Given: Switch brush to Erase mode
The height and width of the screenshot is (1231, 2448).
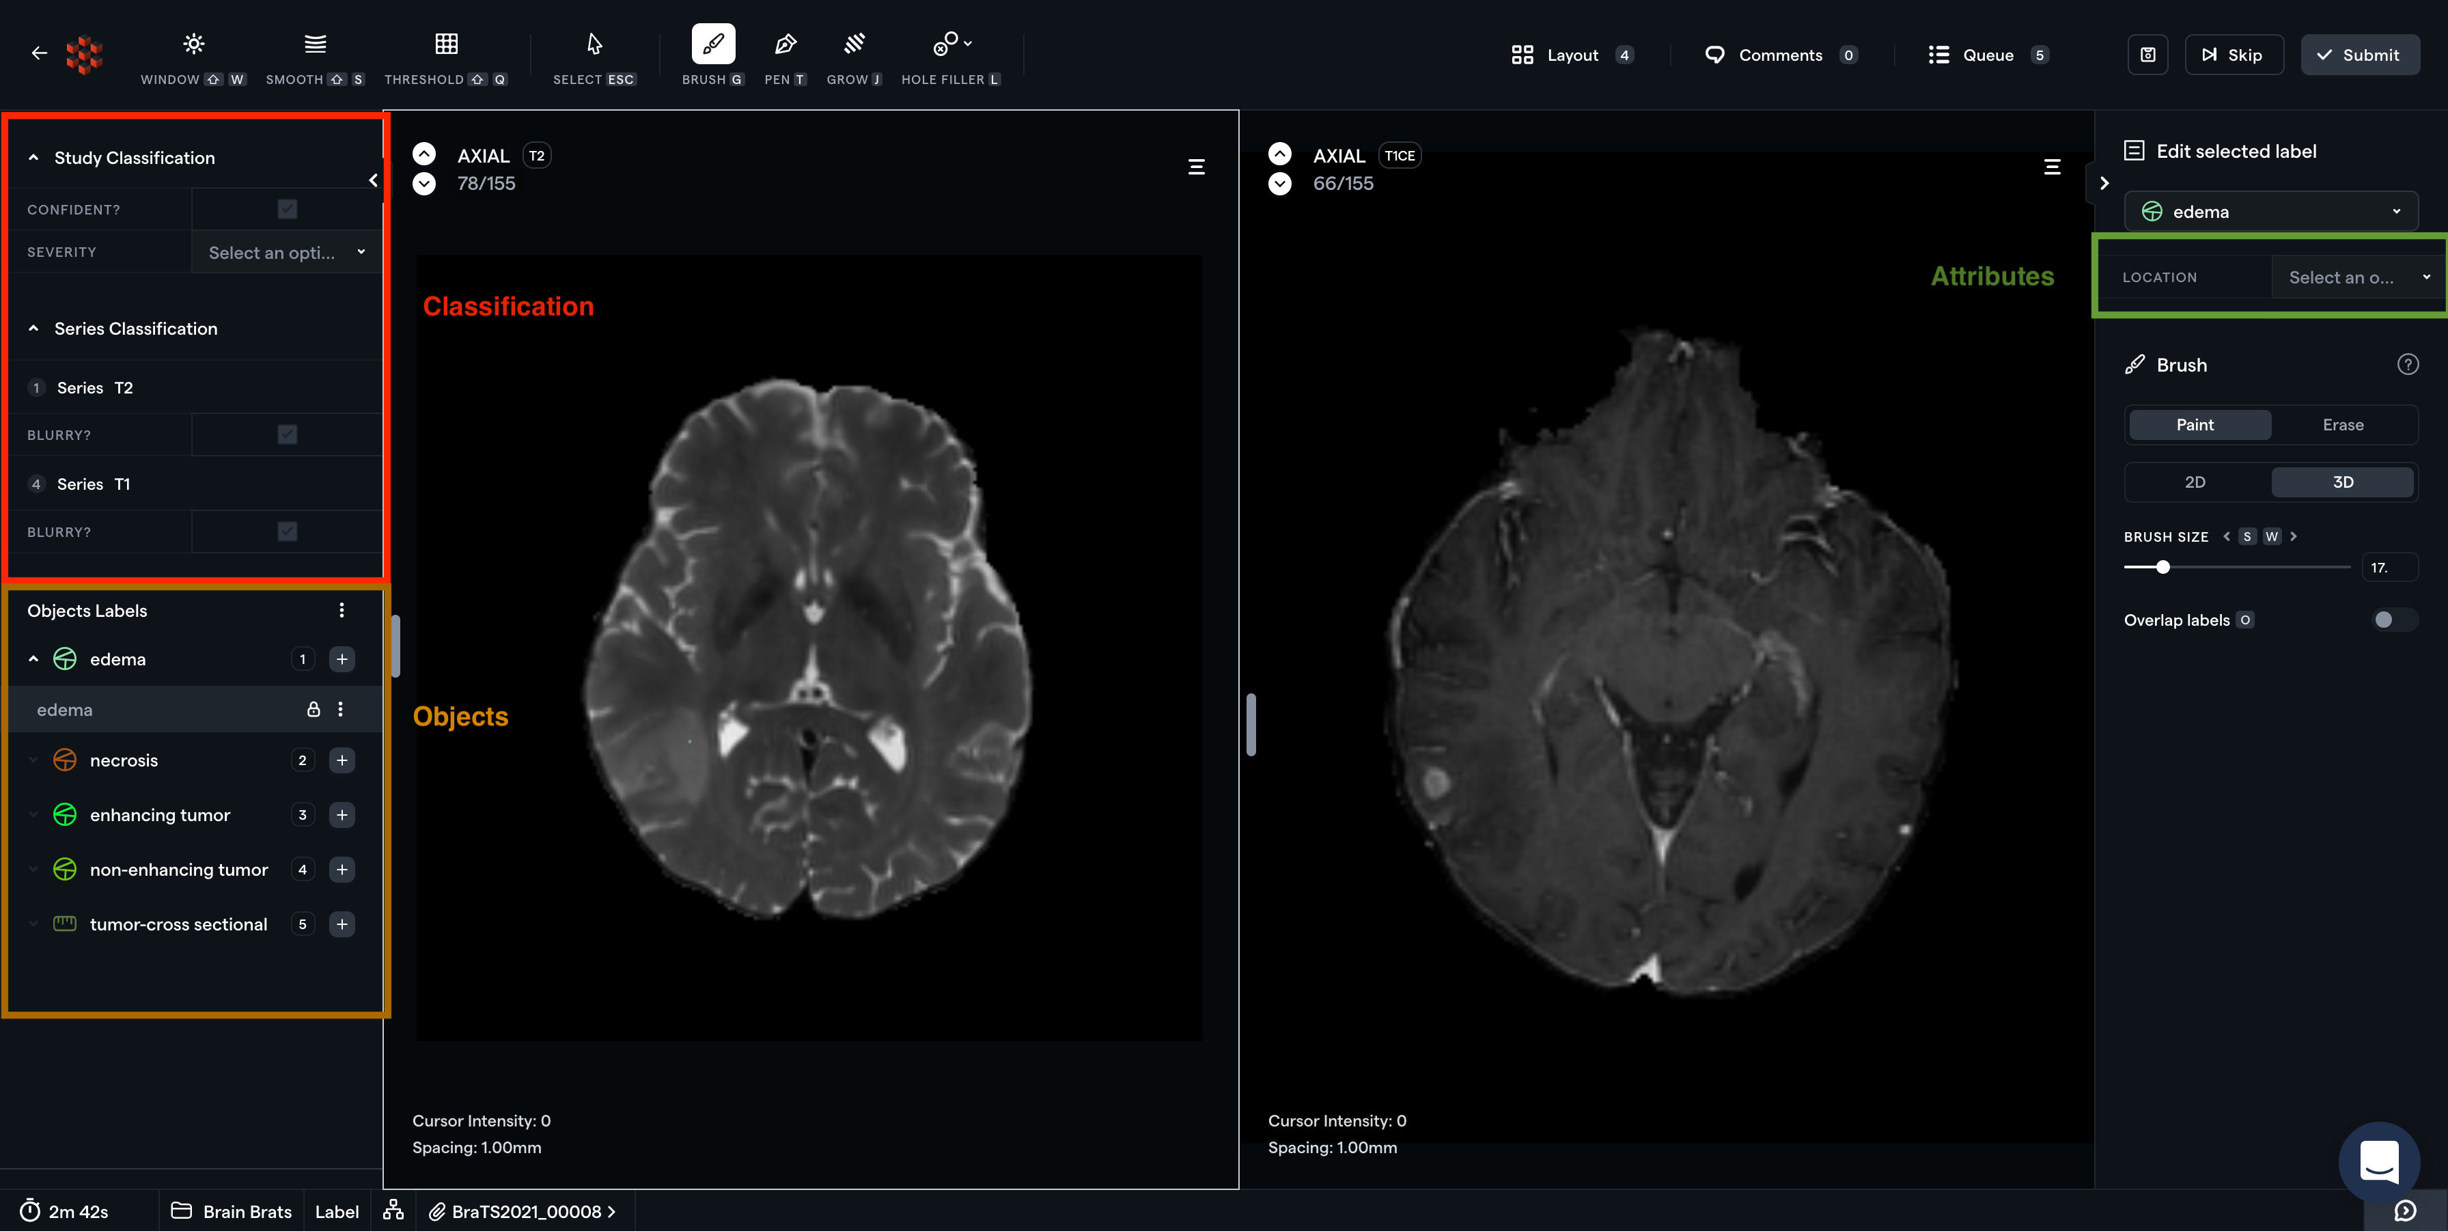Looking at the screenshot, I should [x=2343, y=425].
